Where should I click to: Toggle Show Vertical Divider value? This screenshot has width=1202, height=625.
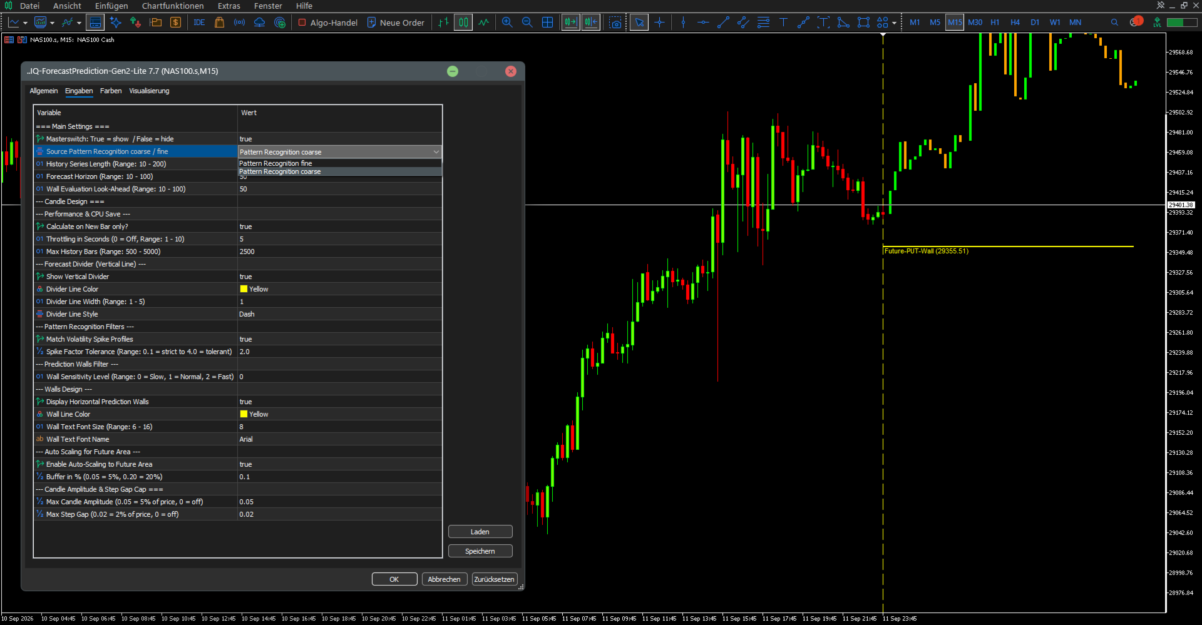[340, 277]
